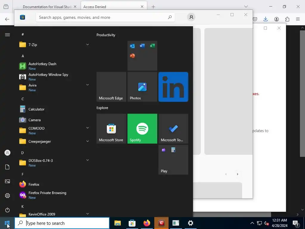Image resolution: width=305 pixels, height=229 pixels.
Task: Click the Windows Start button
Action: (x=7, y=223)
